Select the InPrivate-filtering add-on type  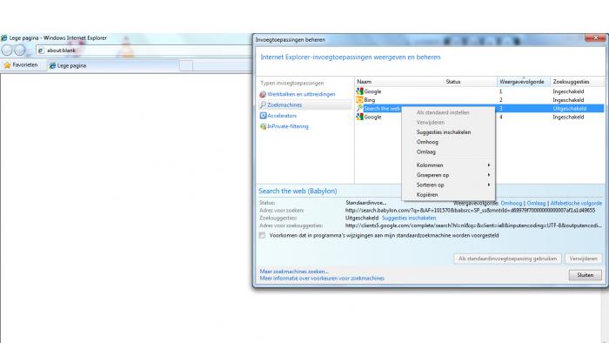pyautogui.click(x=288, y=126)
